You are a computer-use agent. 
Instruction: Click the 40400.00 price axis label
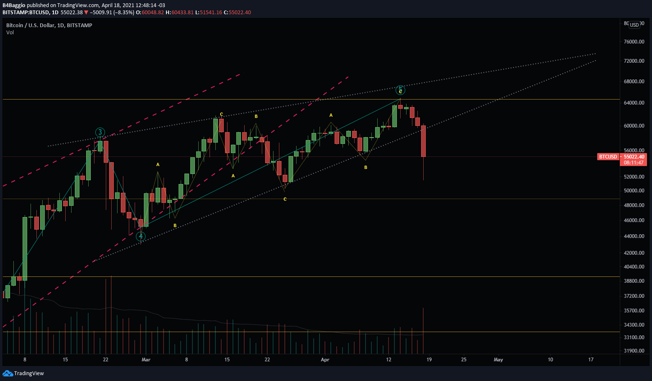(x=634, y=267)
